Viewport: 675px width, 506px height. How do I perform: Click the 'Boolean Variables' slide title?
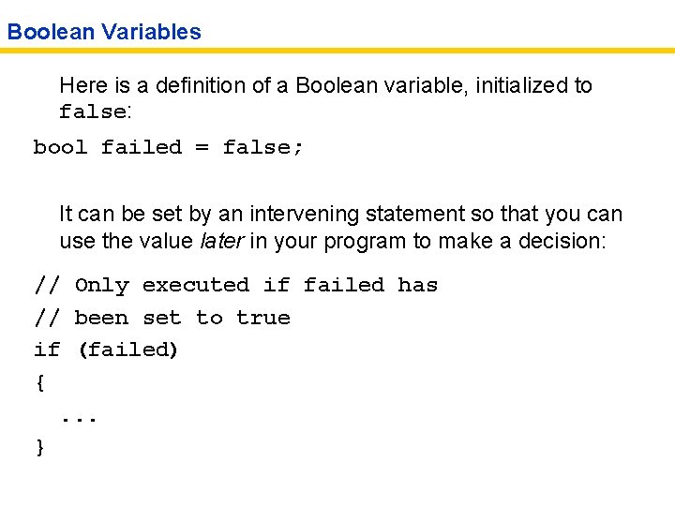pos(104,32)
